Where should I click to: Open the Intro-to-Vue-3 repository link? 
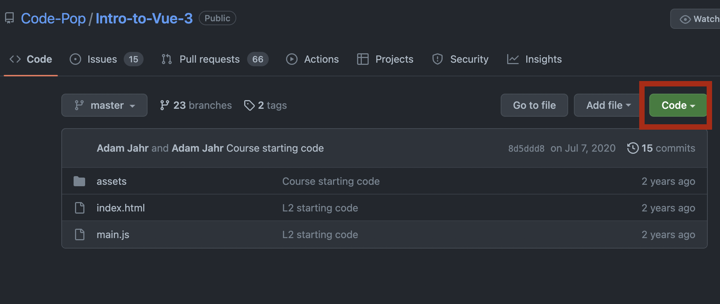point(144,18)
